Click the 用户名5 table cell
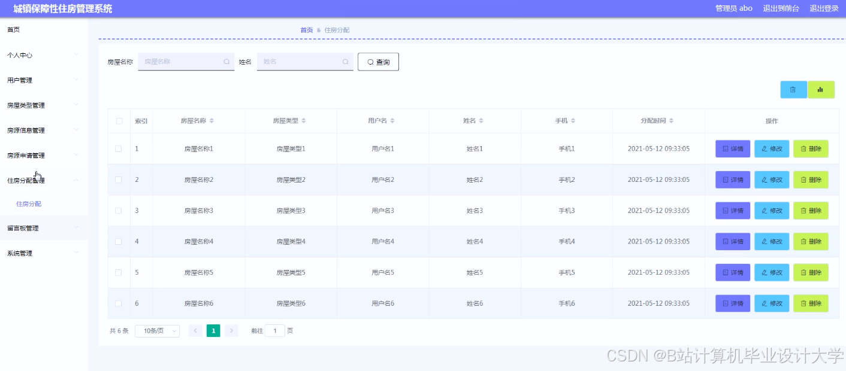 pos(383,272)
